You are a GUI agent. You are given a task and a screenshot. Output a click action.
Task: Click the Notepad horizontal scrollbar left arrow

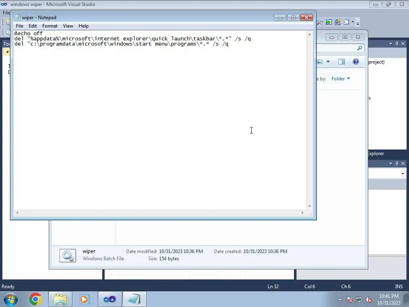click(17, 213)
